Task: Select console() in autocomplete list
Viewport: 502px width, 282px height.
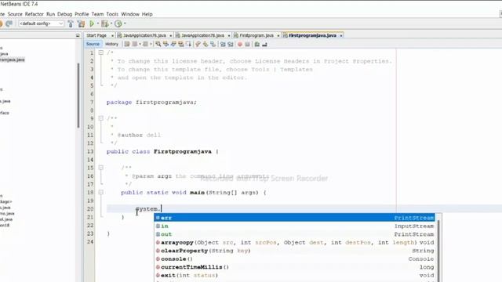Action: tap(295, 258)
